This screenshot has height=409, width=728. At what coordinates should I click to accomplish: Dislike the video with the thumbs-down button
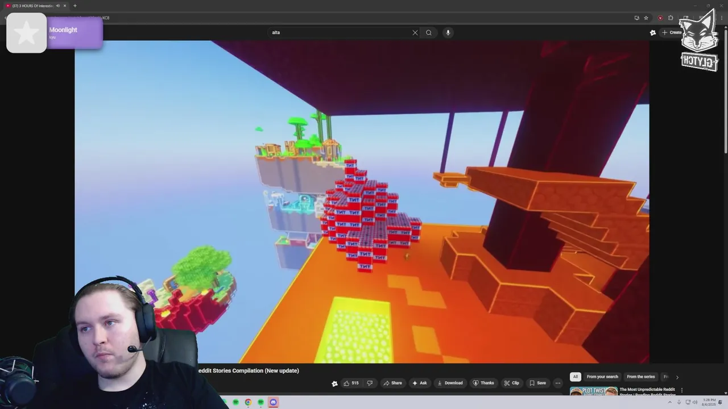[x=370, y=383]
